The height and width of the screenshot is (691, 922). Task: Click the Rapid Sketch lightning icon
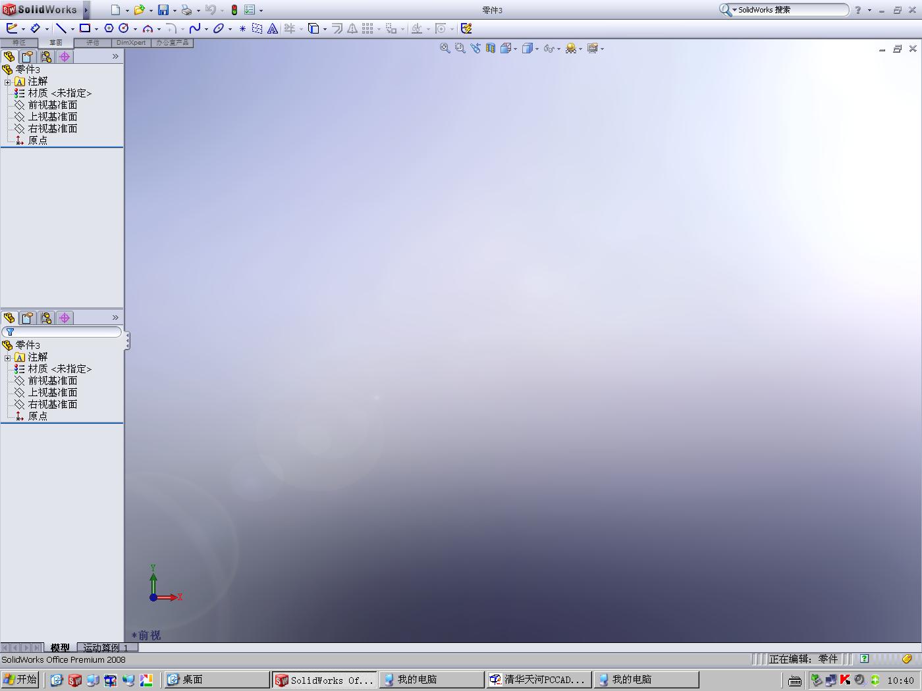click(x=466, y=28)
